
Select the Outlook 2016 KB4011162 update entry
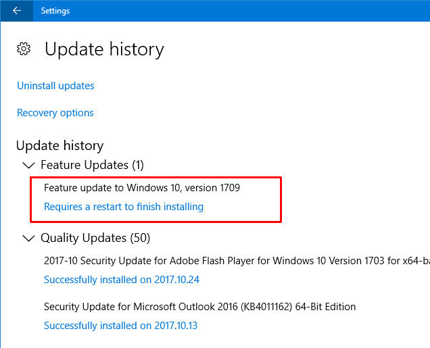click(x=200, y=307)
